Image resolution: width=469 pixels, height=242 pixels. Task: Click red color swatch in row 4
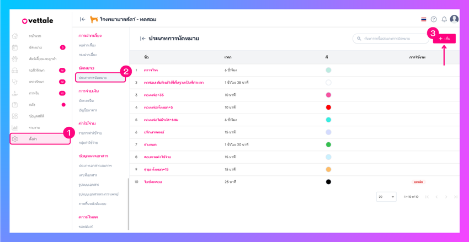328,107
